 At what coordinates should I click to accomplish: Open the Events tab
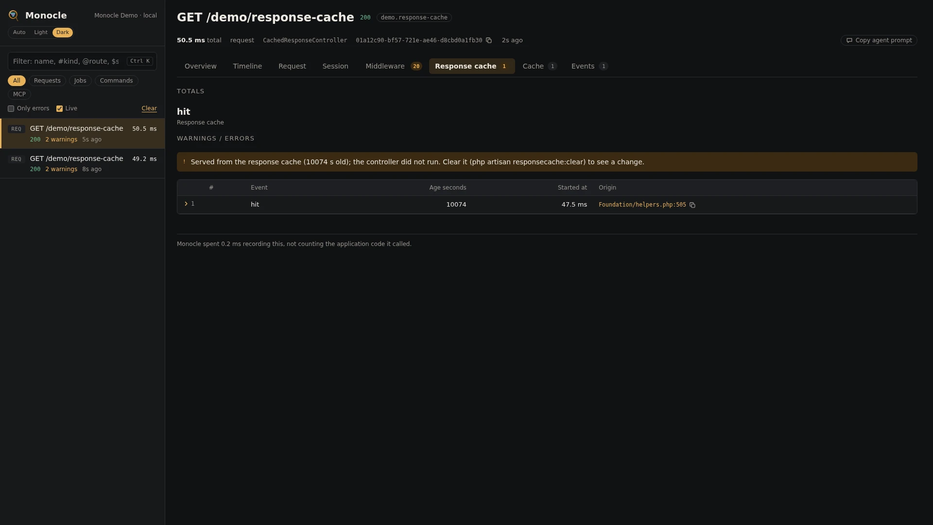pyautogui.click(x=589, y=66)
